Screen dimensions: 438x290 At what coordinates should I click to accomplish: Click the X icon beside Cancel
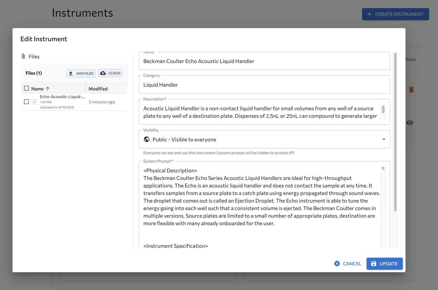coord(337,263)
